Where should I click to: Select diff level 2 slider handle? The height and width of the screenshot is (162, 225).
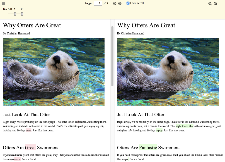(x=22, y=14)
